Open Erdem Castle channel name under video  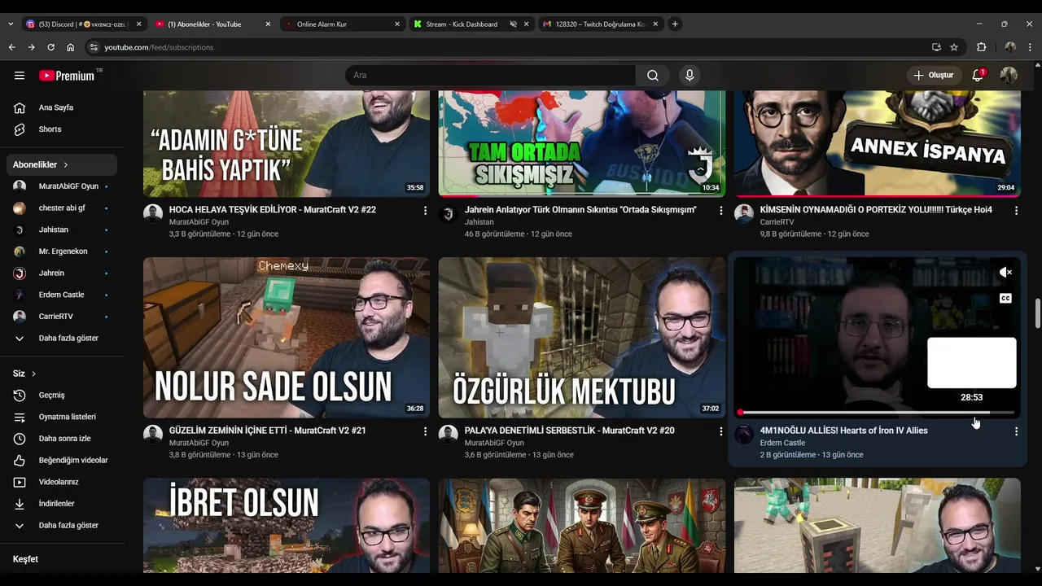782,443
